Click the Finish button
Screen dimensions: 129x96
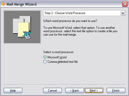coord(116,91)
